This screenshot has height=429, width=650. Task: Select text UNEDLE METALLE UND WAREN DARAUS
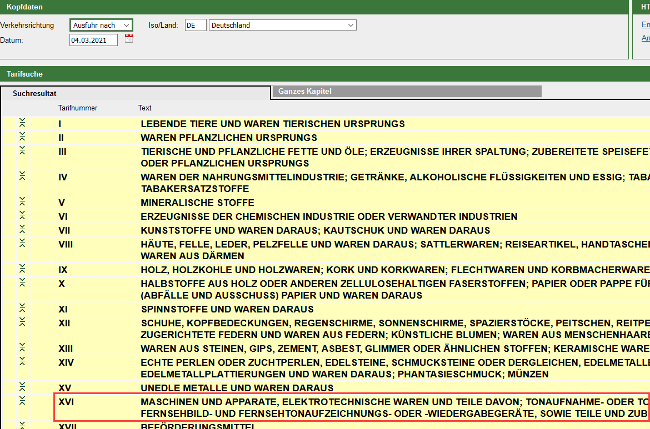pyautogui.click(x=237, y=388)
